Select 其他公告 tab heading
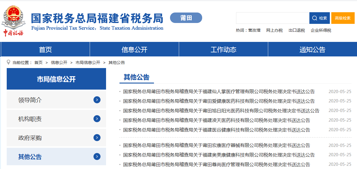This screenshot has width=357, height=169. pyautogui.click(x=136, y=77)
